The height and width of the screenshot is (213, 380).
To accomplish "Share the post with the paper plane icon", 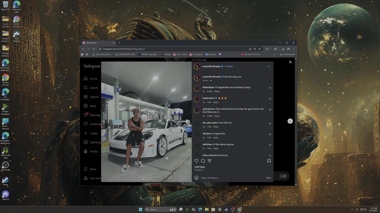I will point(210,161).
